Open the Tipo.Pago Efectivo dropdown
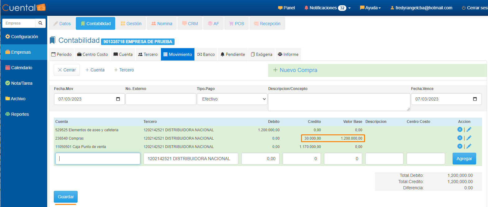This screenshot has width=488, height=207. 232,99
